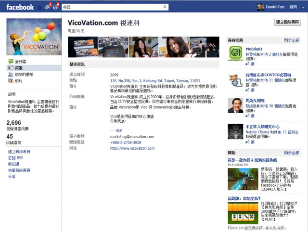Click the Facebook logo
Screen dimensions: 308x232
(x=20, y=7)
